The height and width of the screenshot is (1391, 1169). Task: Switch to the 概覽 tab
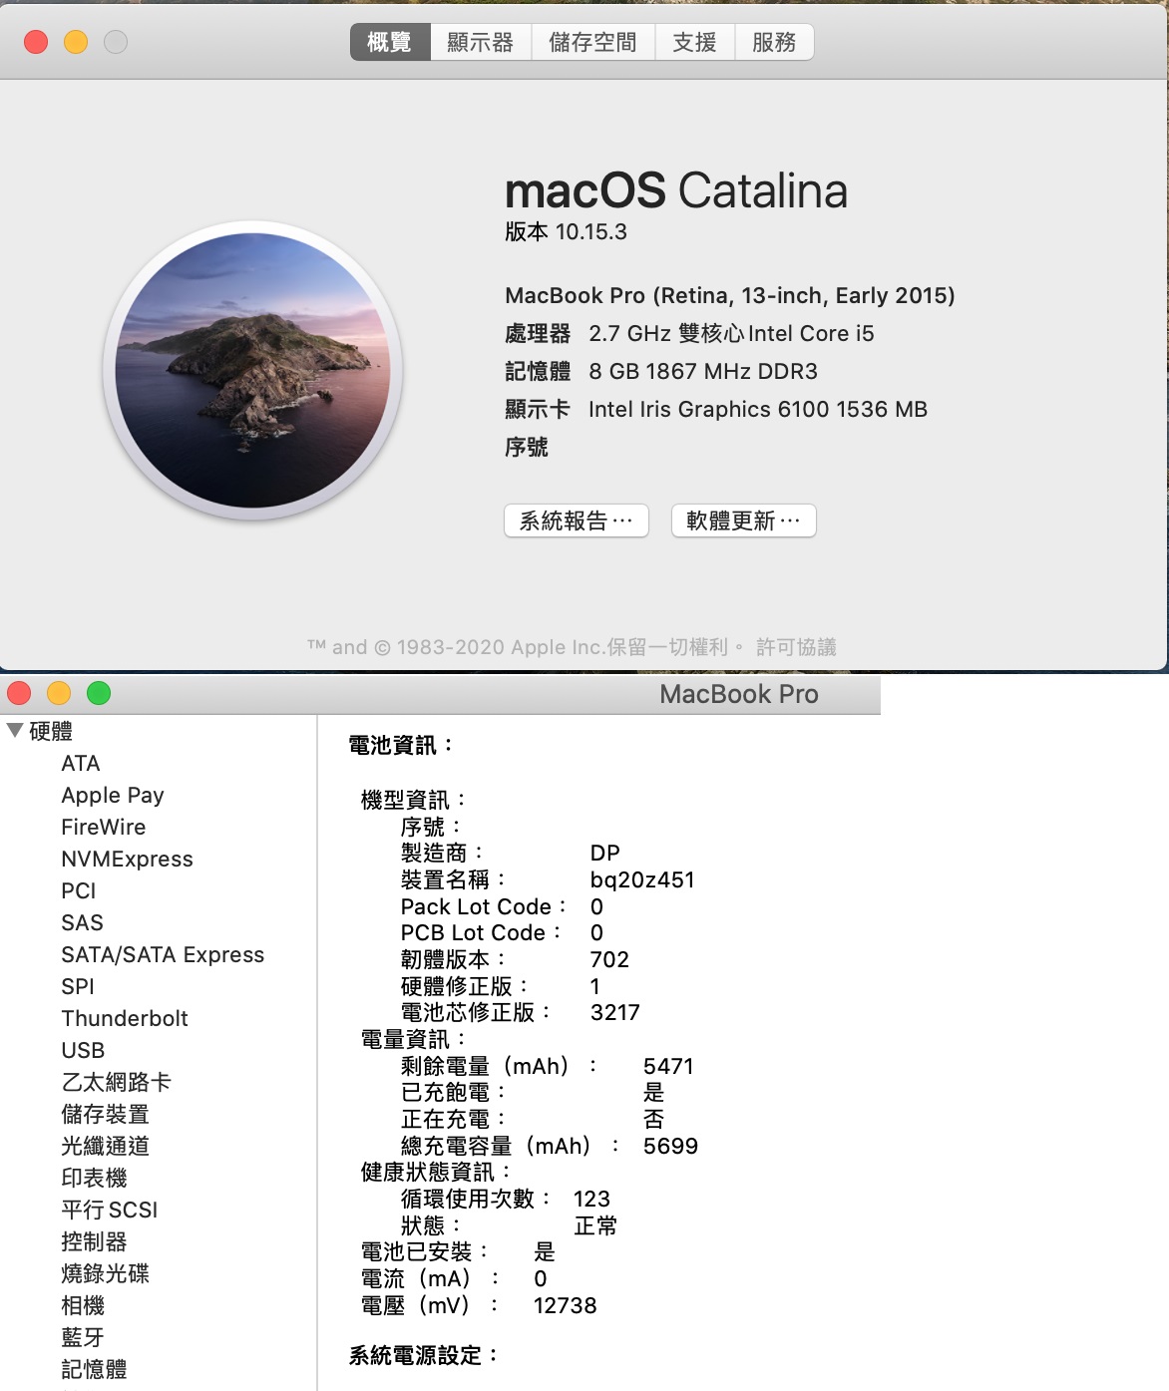click(390, 42)
